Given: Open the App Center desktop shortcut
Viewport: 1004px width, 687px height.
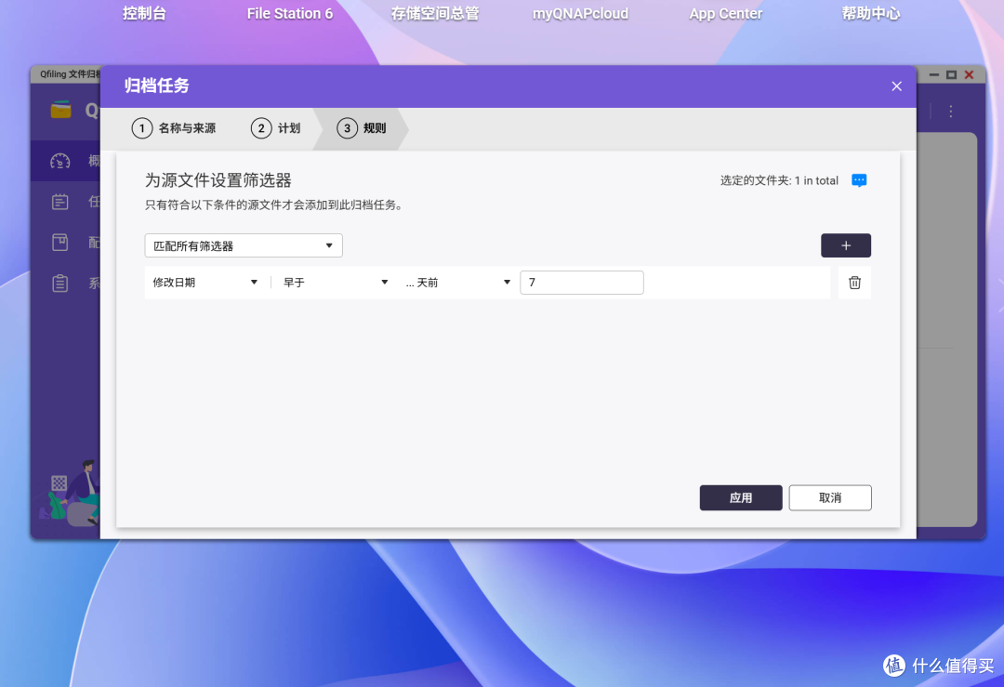Looking at the screenshot, I should (725, 13).
